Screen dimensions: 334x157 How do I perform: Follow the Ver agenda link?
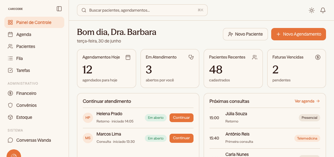tap(307, 101)
